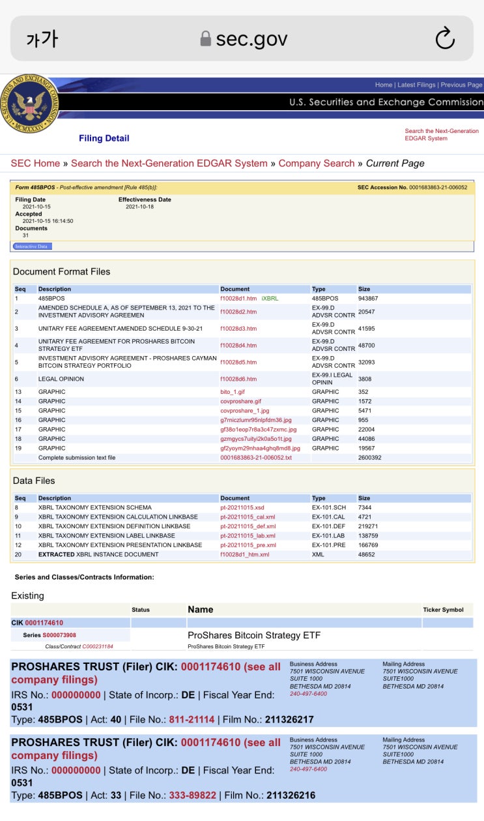This screenshot has height=821, width=484.
Task: Open legal opinion file f10028d6.htm
Action: (x=238, y=379)
